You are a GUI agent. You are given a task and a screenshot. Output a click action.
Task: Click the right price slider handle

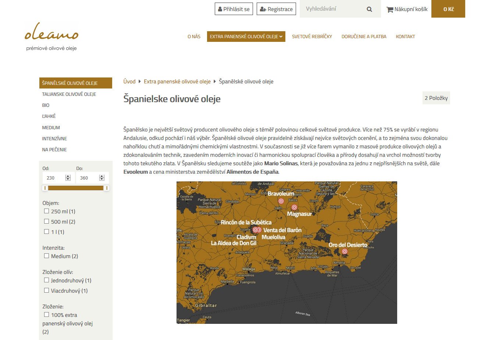pyautogui.click(x=106, y=188)
